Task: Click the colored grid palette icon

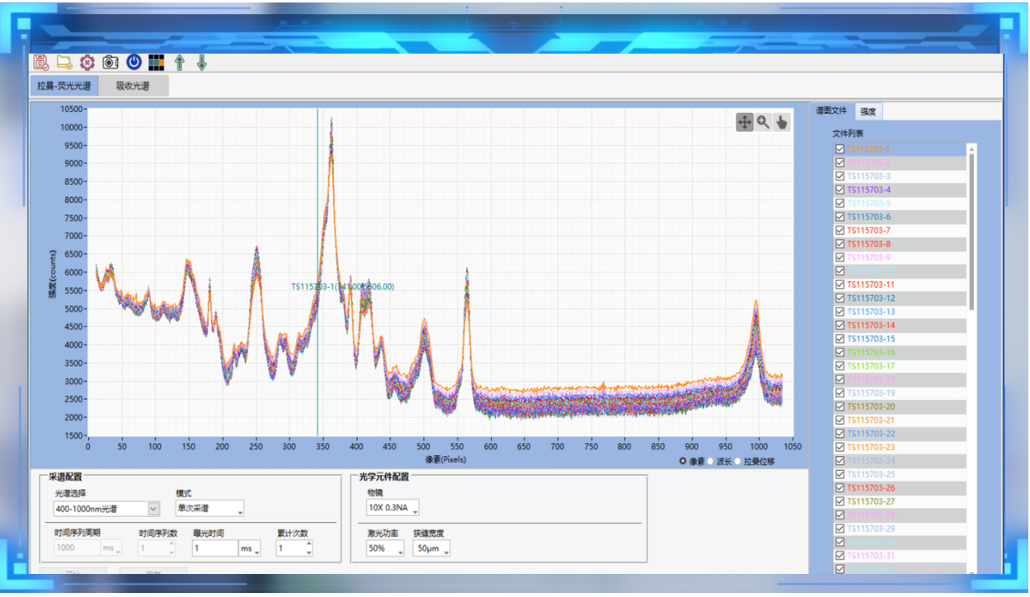Action: point(156,63)
